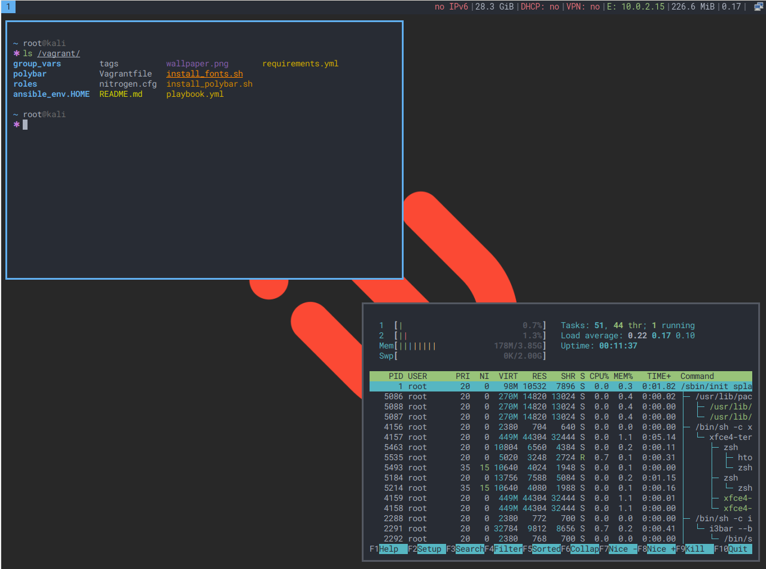
Task: Click 'roles' directory in terminal listing
Action: click(x=25, y=84)
